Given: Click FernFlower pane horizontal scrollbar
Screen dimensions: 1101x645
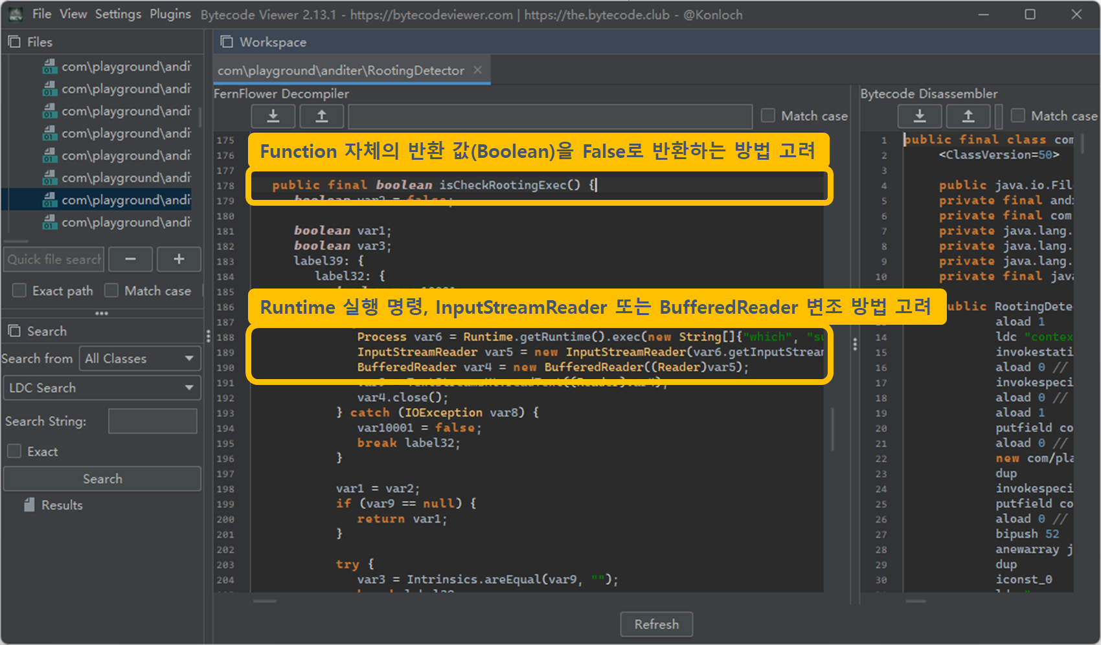Looking at the screenshot, I should click(264, 601).
